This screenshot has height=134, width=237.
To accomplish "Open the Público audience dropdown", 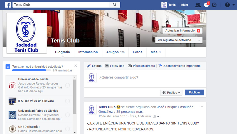I will click(x=171, y=92).
